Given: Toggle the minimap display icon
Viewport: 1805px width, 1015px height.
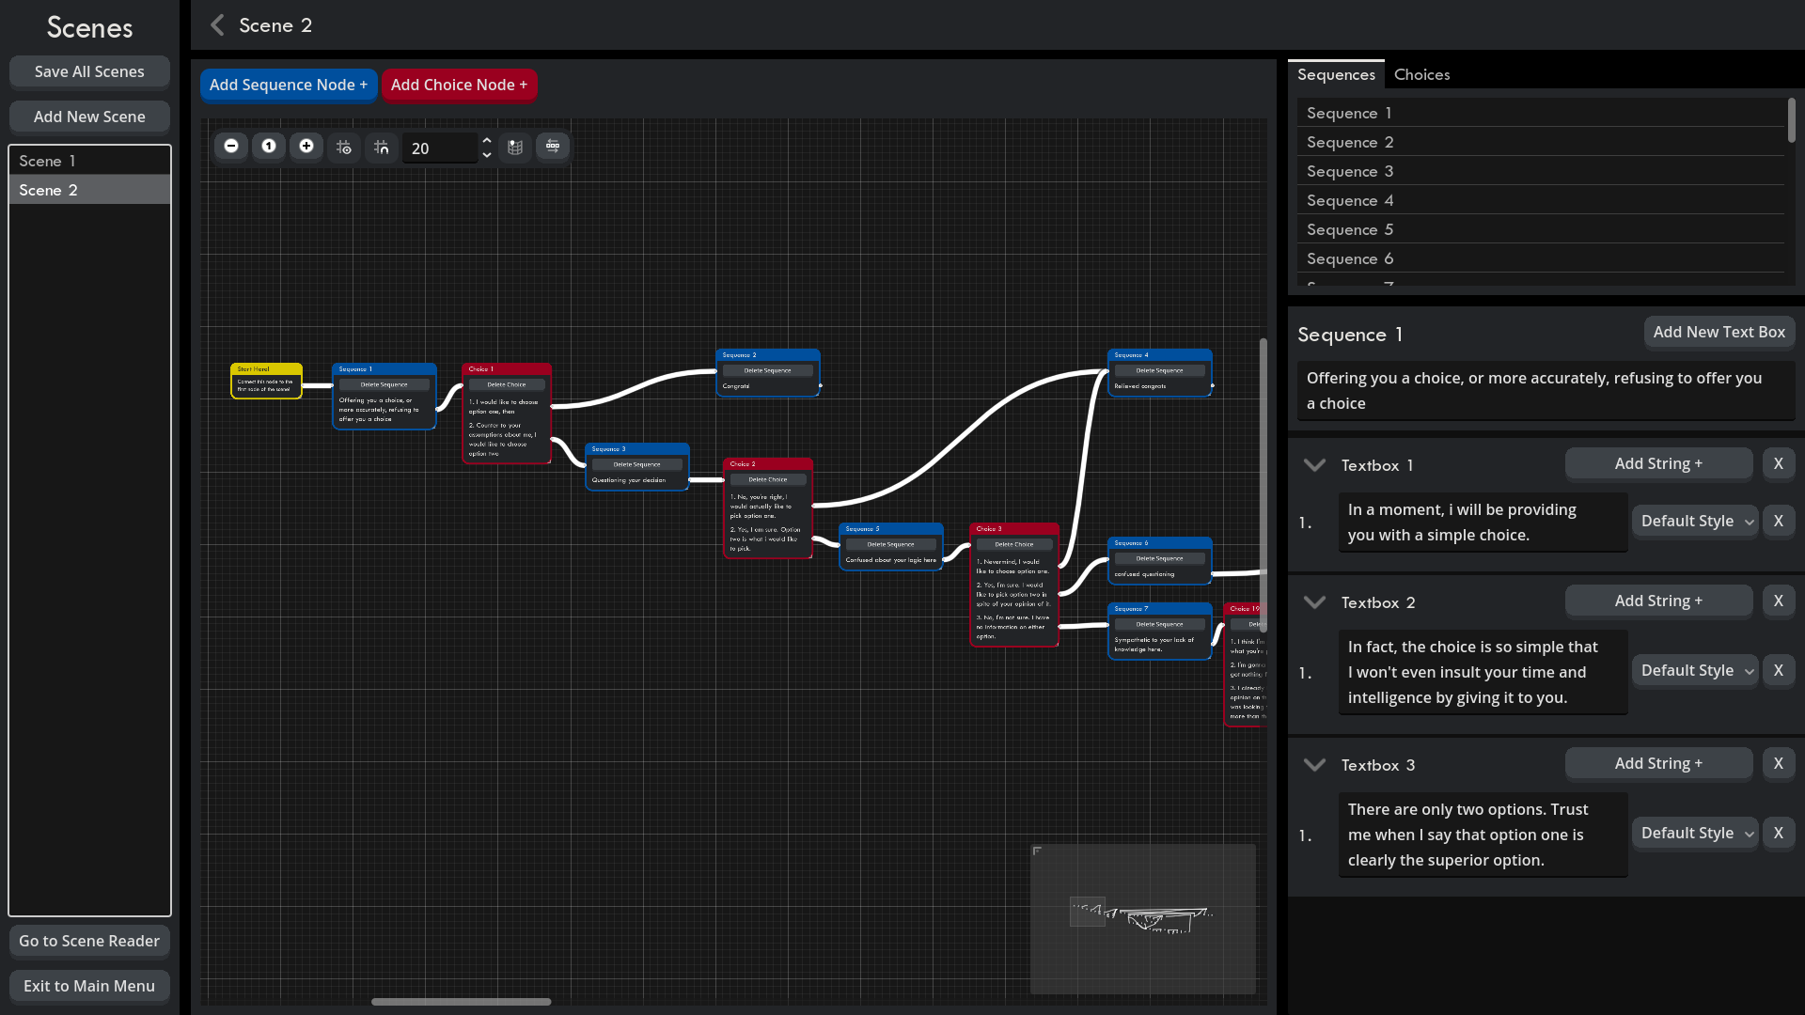Looking at the screenshot, I should pos(515,147).
